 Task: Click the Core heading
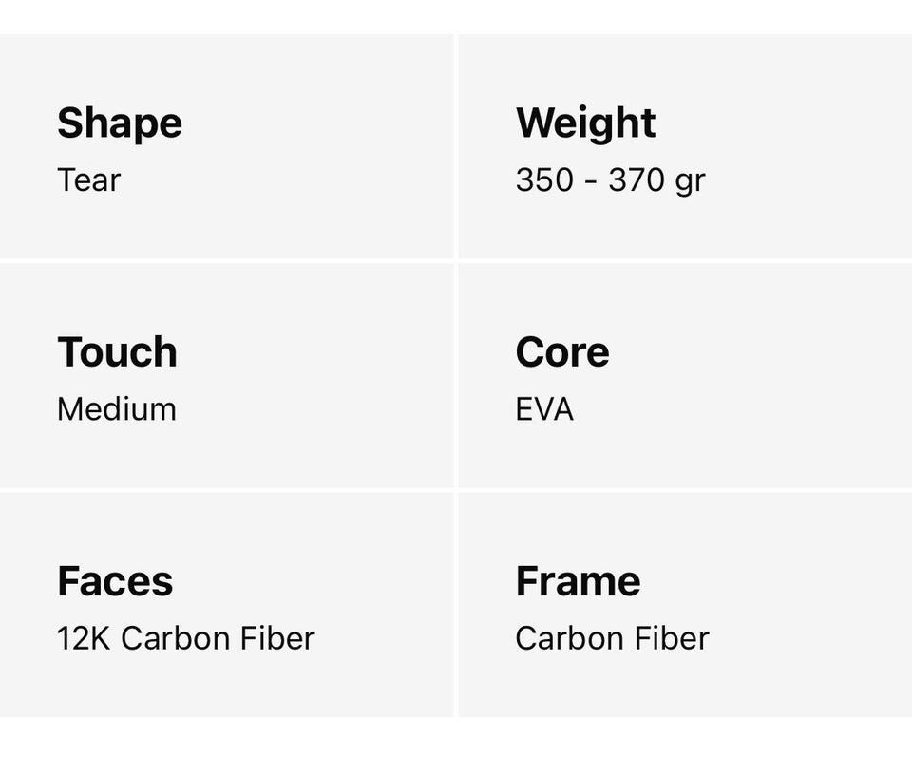[561, 352]
